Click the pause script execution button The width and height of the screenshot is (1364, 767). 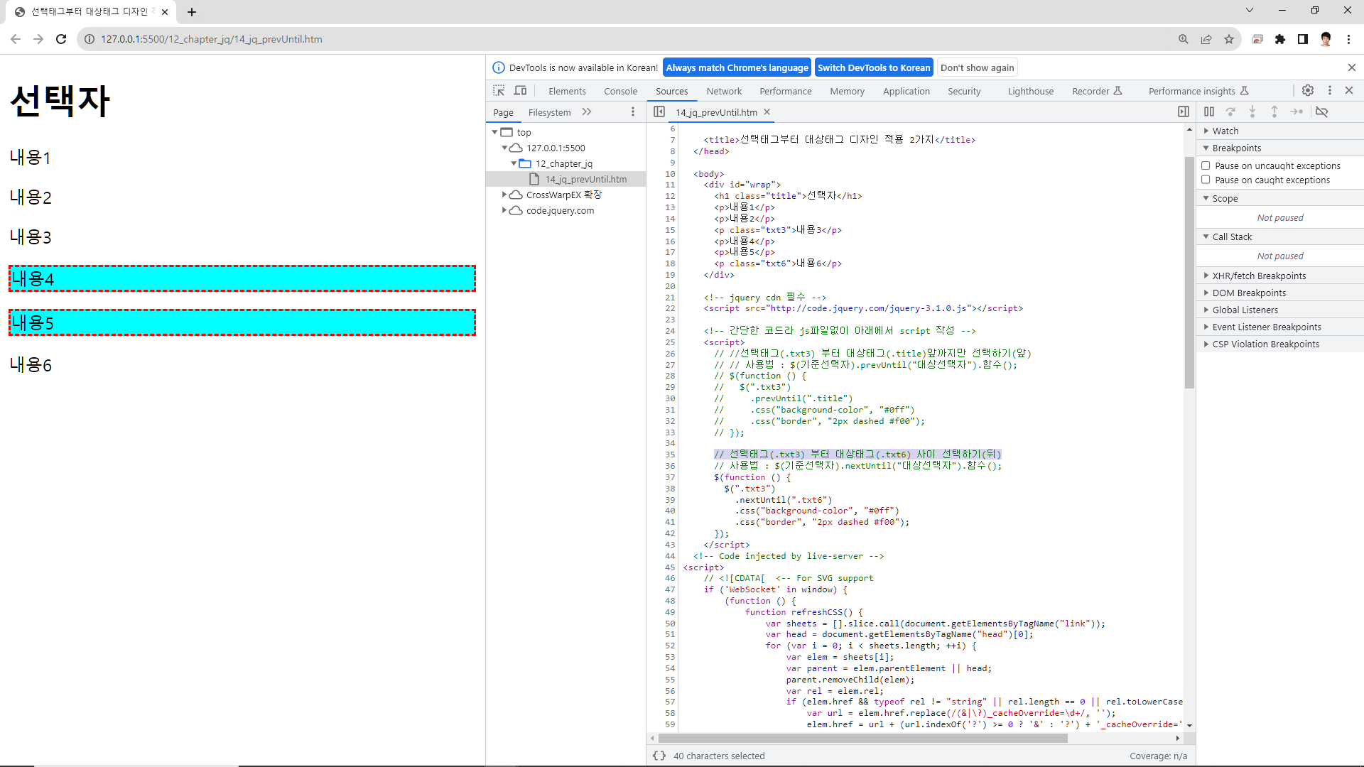click(1209, 111)
